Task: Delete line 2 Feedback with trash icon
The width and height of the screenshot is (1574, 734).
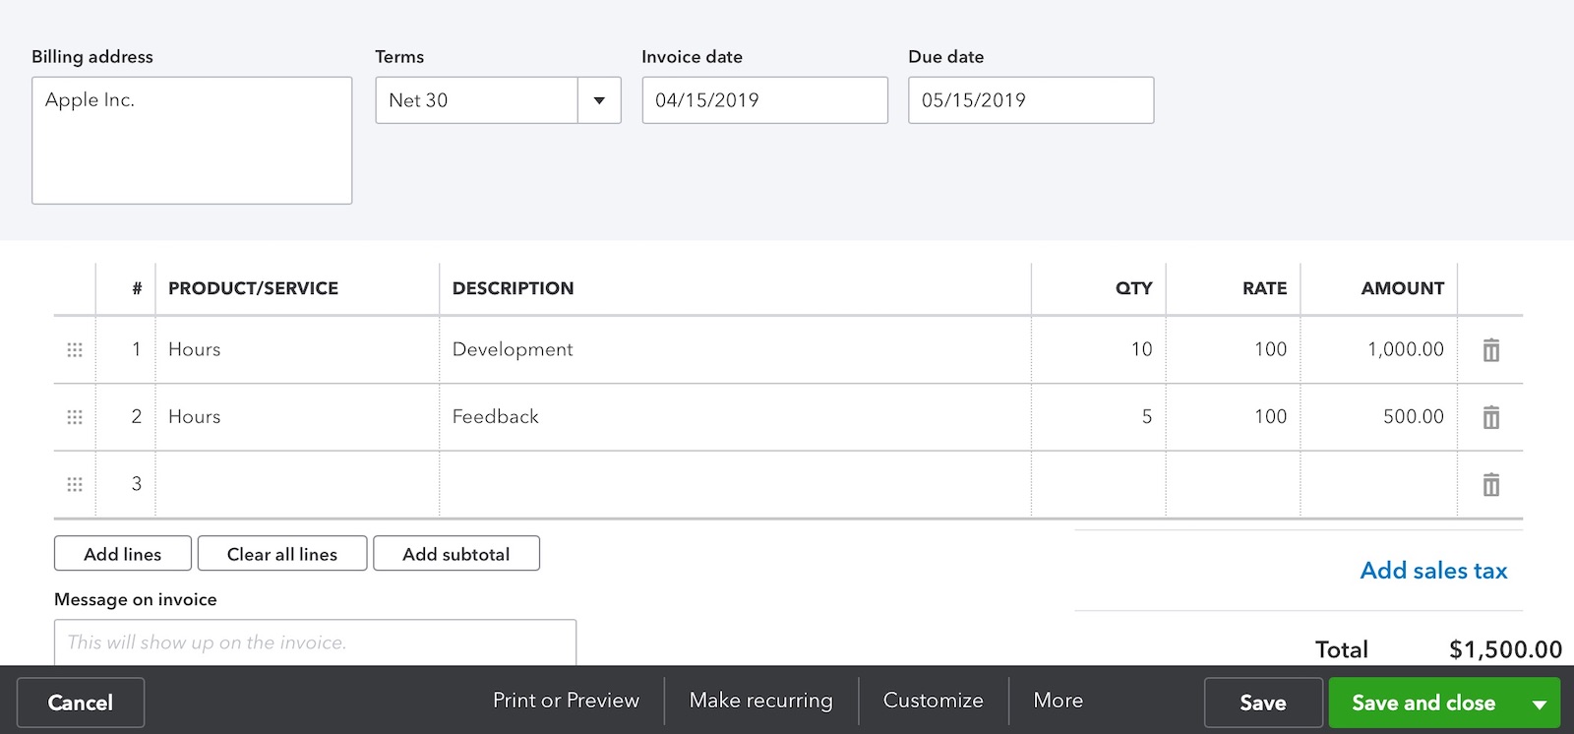Action: [x=1490, y=417]
